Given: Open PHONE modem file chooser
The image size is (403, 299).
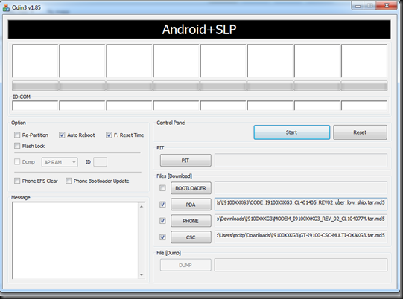Looking at the screenshot, I should 191,221.
